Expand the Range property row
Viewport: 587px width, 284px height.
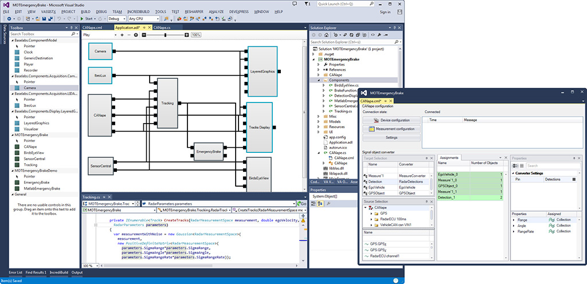514,220
